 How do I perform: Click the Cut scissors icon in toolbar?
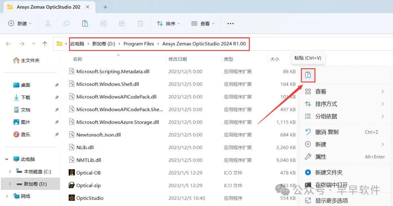(x=48, y=24)
